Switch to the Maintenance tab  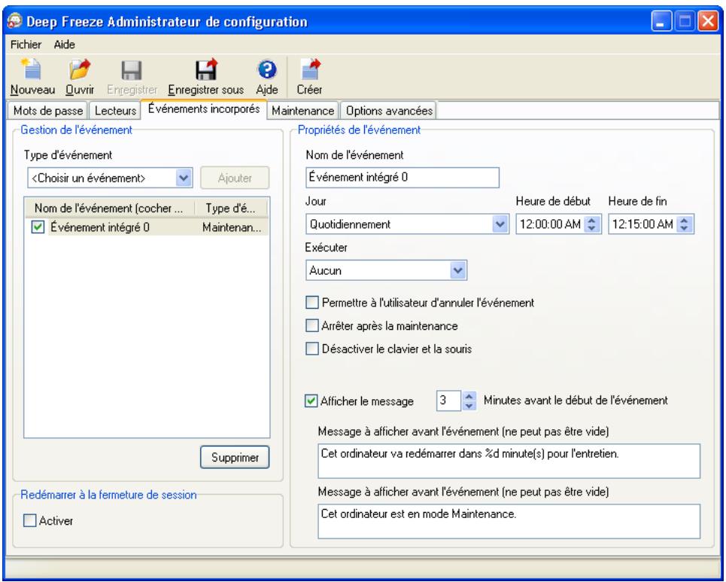[x=302, y=111]
